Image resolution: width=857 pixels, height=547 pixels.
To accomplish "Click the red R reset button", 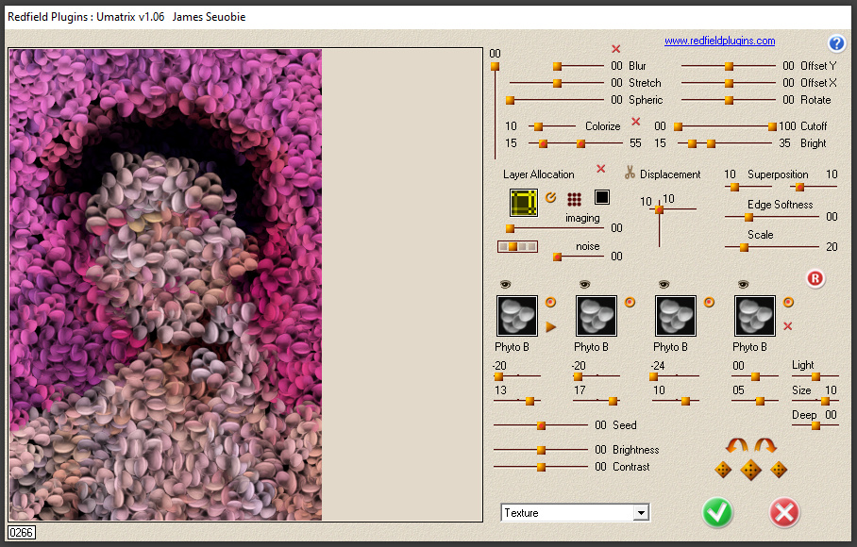I will click(815, 279).
